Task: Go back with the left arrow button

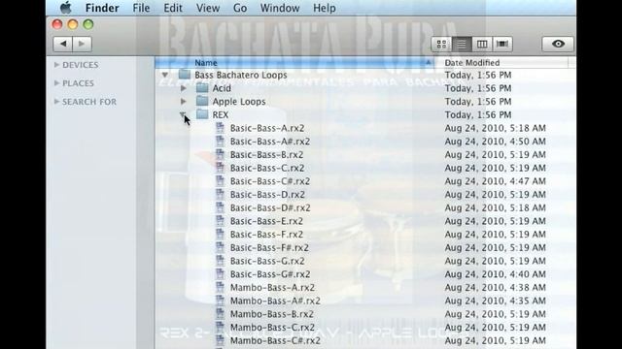Action: coord(63,44)
